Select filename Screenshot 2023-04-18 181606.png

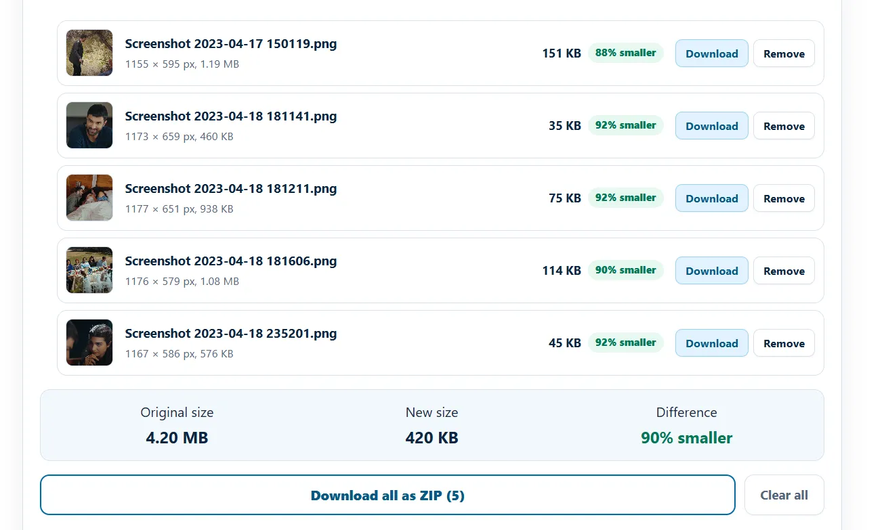[x=231, y=261]
